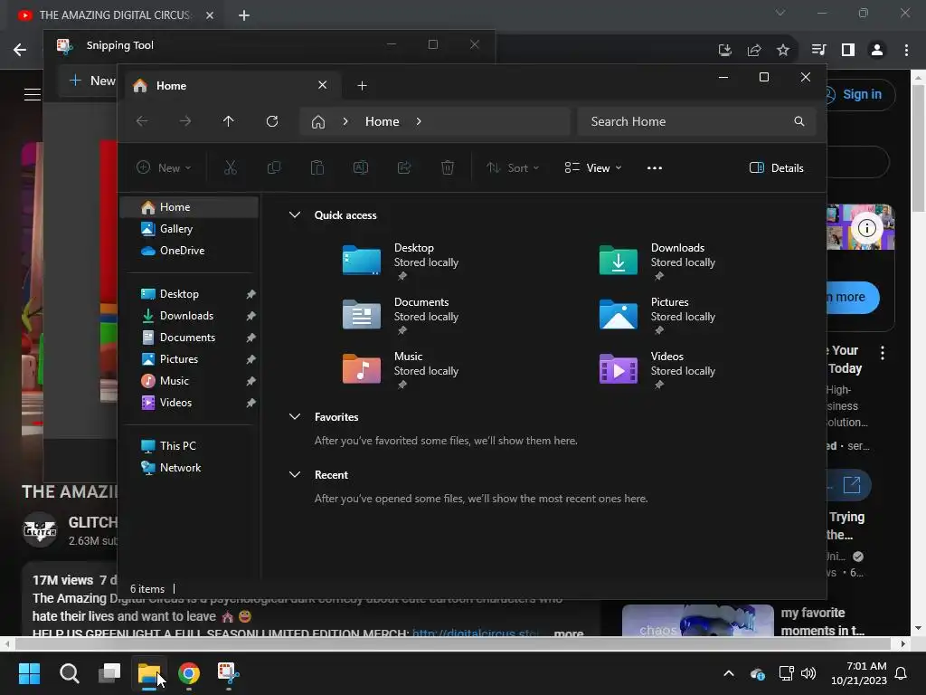Open the New dropdown in Explorer toolbar
The width and height of the screenshot is (926, 695).
[165, 167]
